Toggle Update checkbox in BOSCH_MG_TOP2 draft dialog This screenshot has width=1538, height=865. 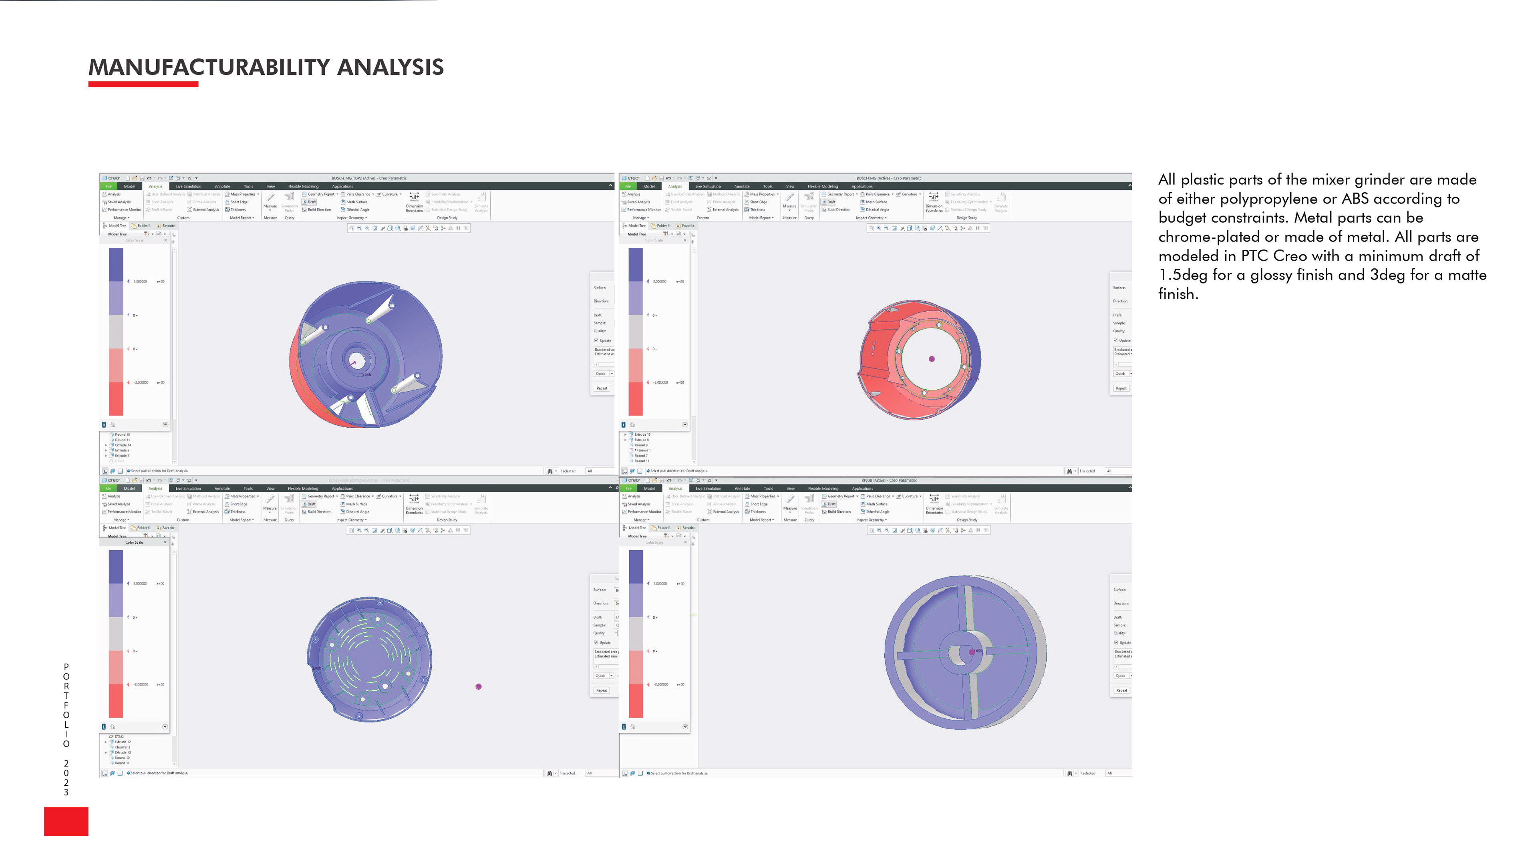point(596,340)
